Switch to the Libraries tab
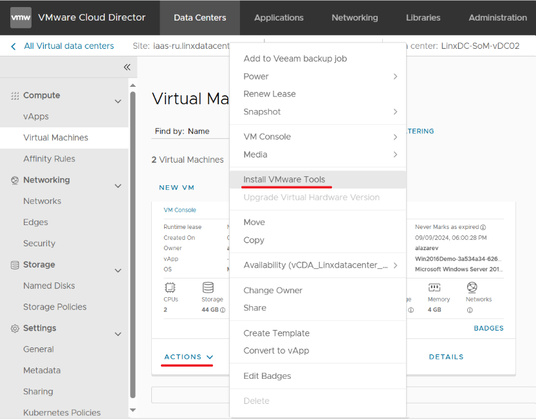 coord(423,18)
